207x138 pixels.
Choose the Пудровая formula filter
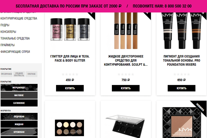point(19,117)
